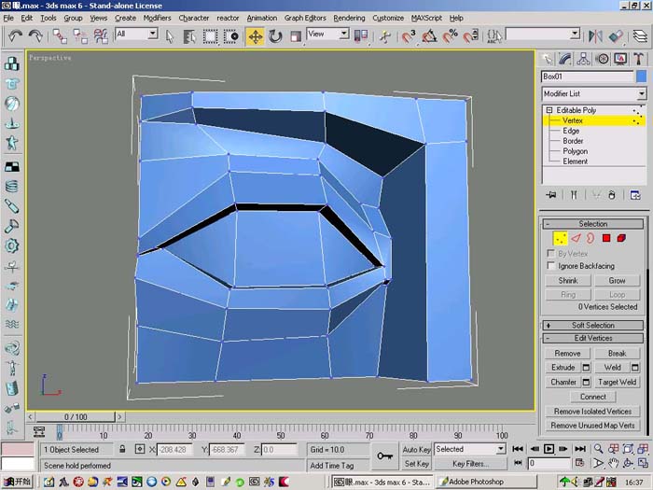
Task: Click Remove Isolated Vertices button
Action: tap(592, 412)
